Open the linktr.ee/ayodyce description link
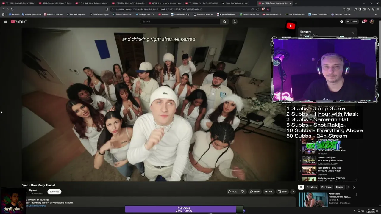381x214 pixels. coord(36,206)
